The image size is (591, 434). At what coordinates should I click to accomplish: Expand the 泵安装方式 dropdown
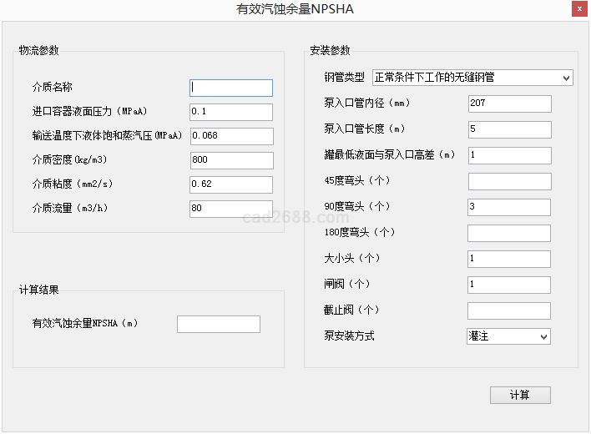tap(508, 336)
